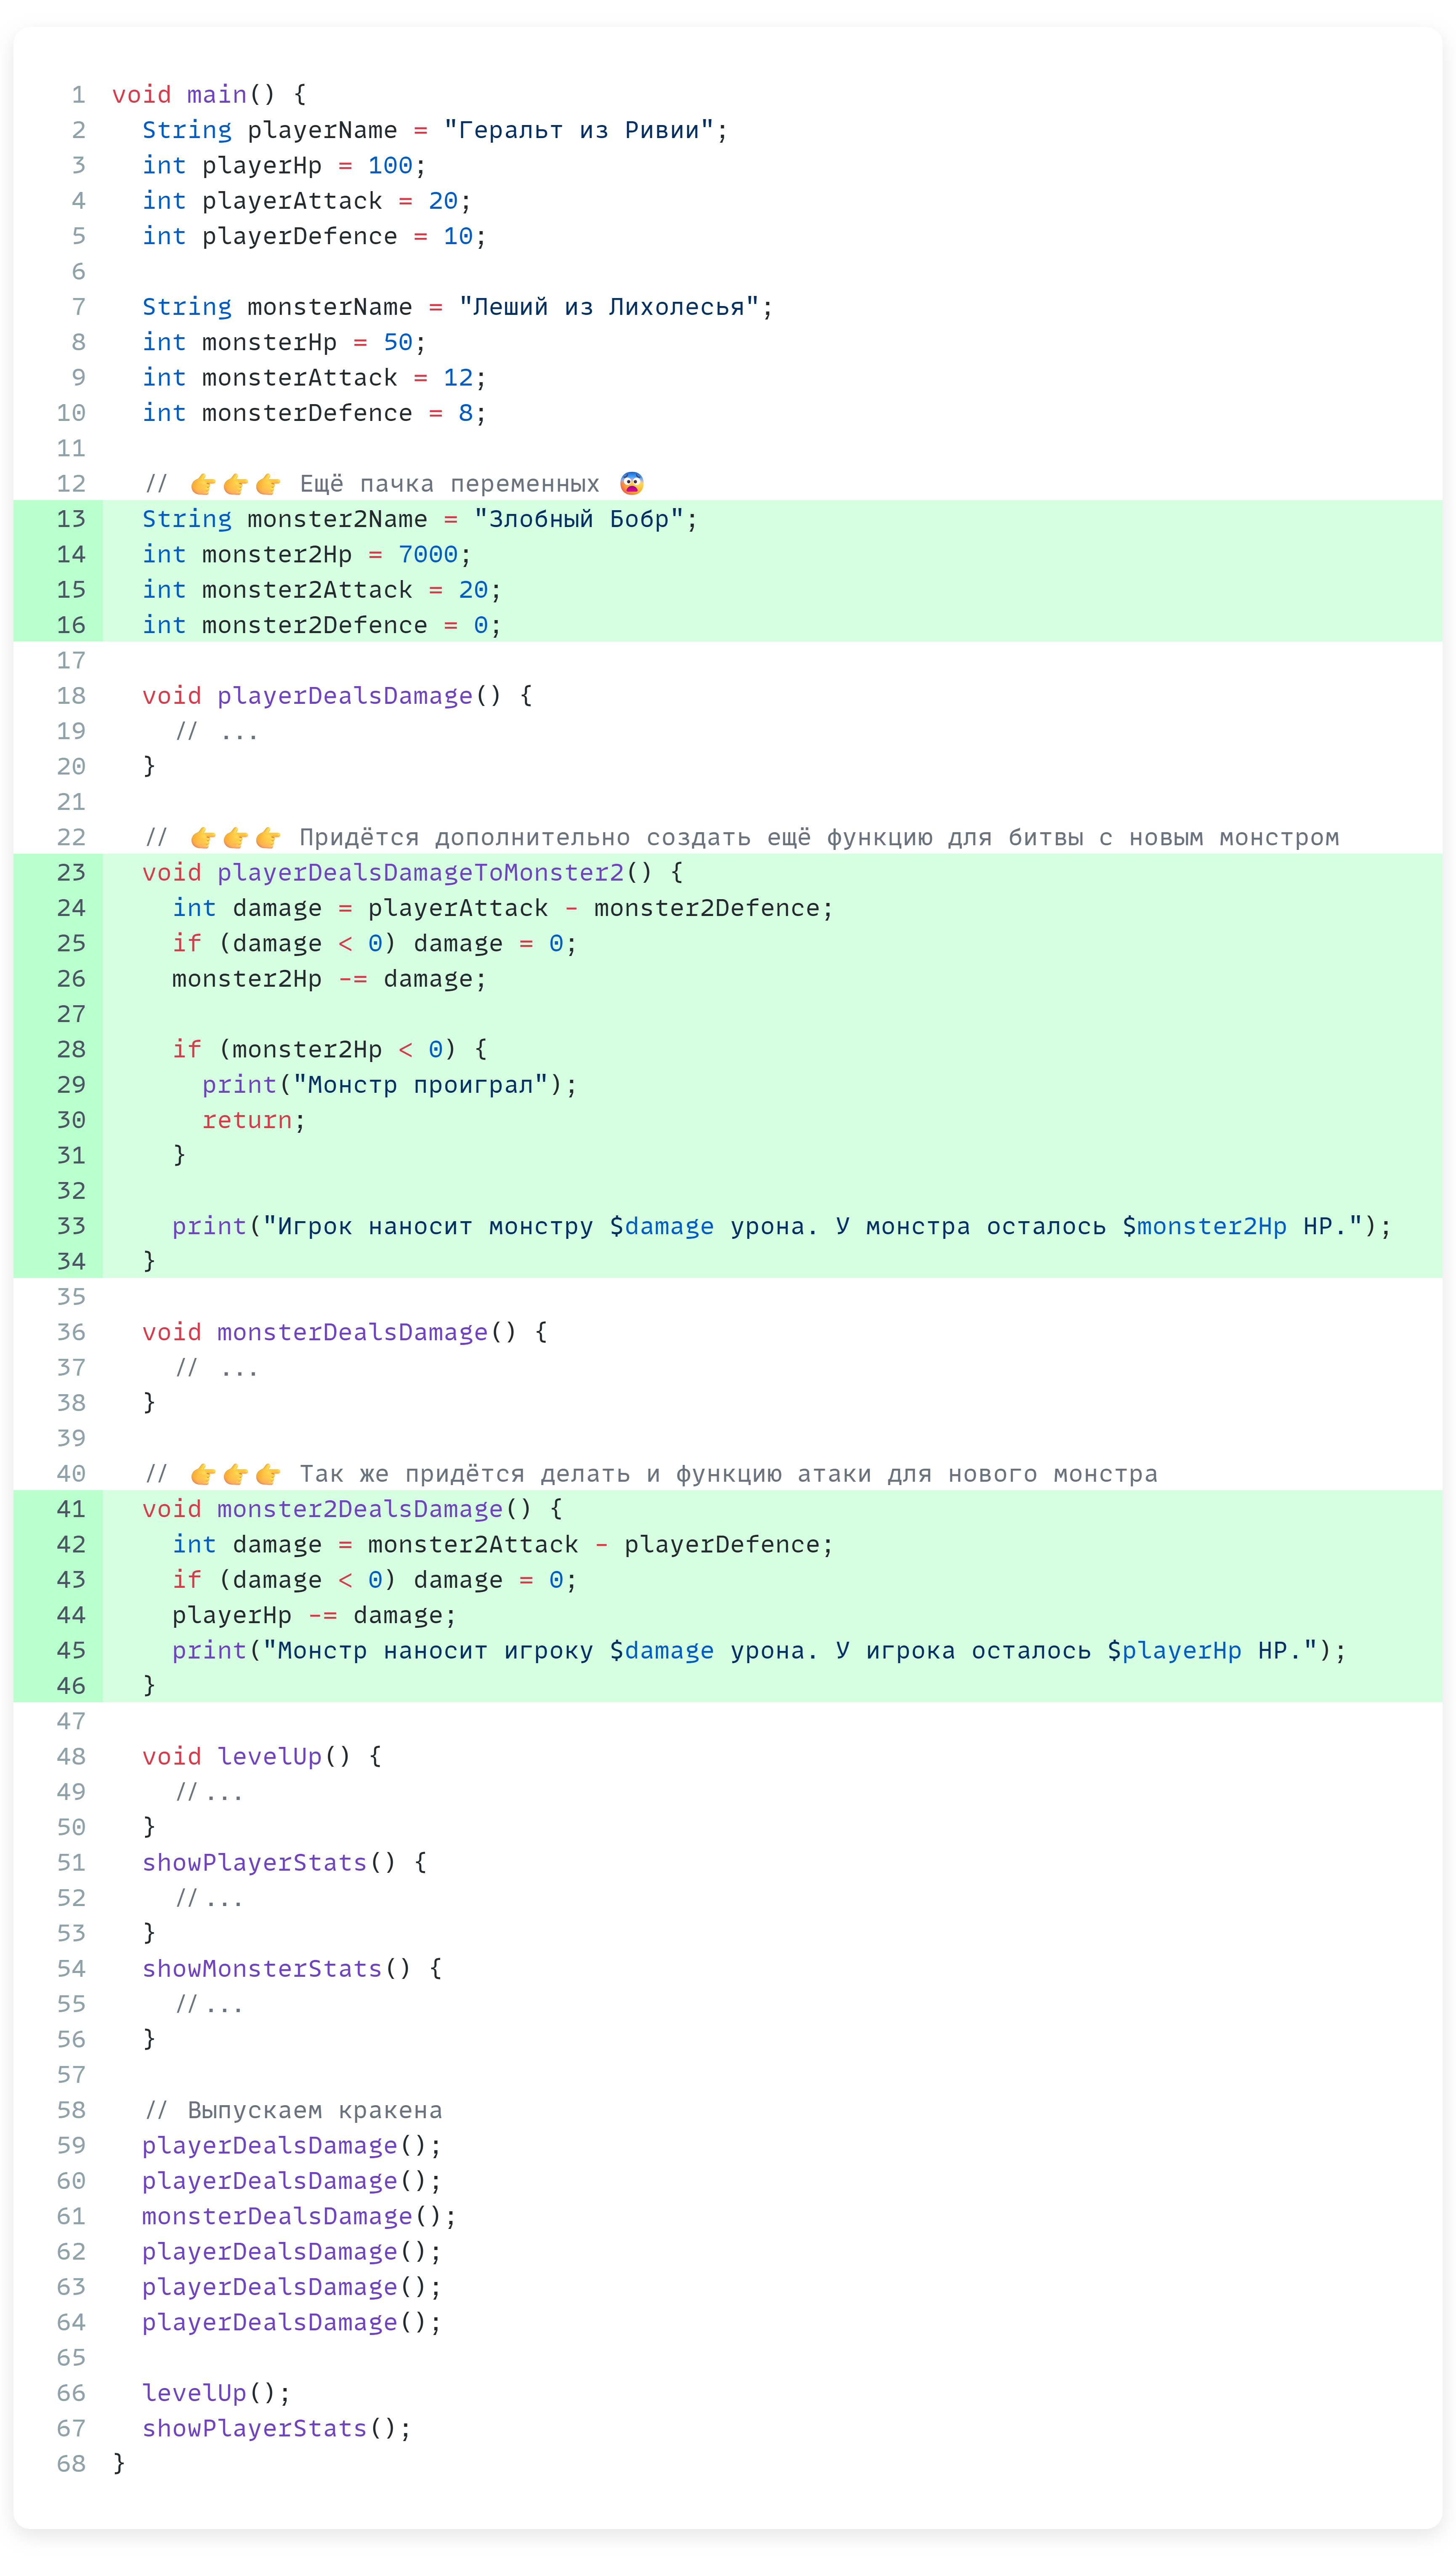Click line number 23 in the gutter
This screenshot has height=2556, width=1456.
(x=71, y=872)
